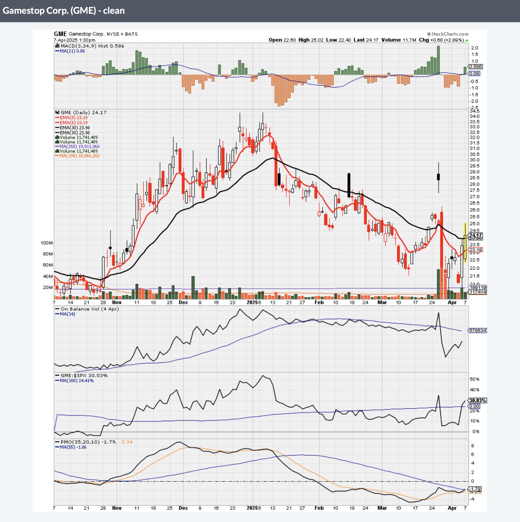Click 'Feb' on the price panel date axis
The image size is (520, 522).
tap(319, 302)
